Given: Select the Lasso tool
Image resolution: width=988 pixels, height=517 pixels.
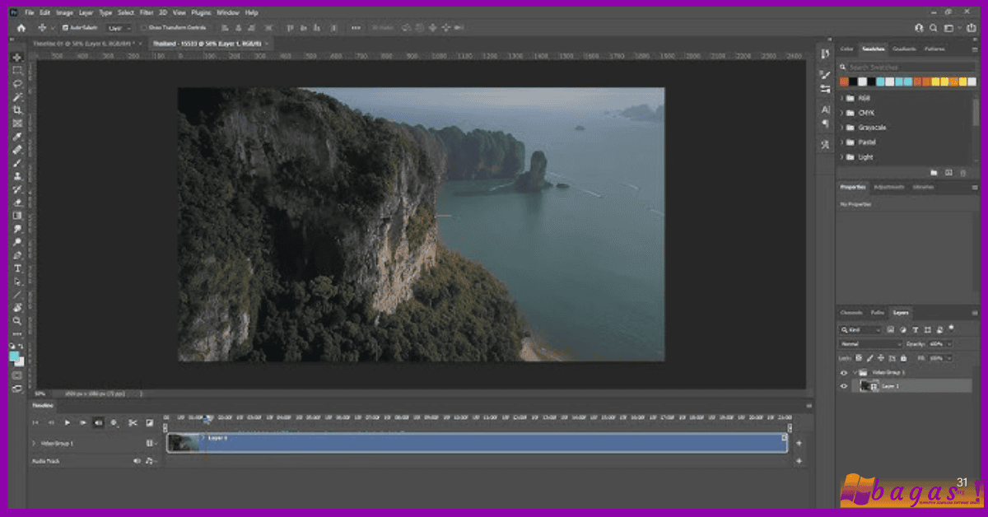Looking at the screenshot, I should 16,83.
